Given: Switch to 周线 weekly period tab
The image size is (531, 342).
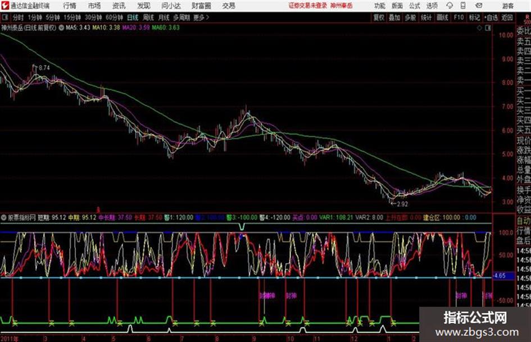Looking at the screenshot, I should 148,17.
